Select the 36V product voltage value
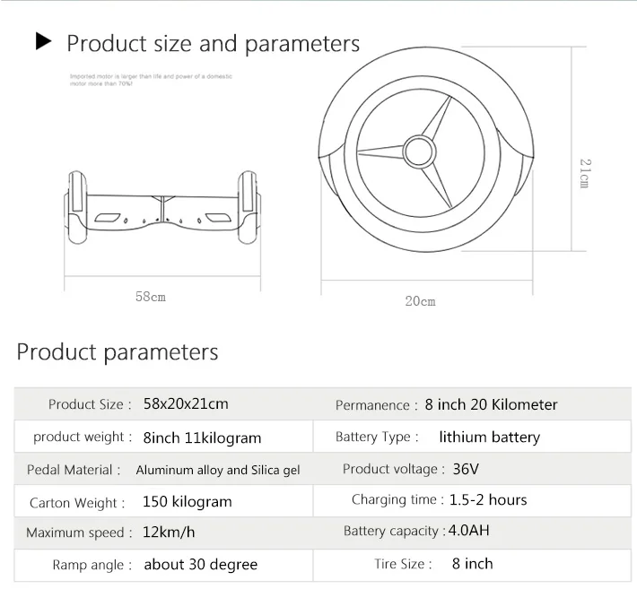637x589 pixels. click(466, 469)
